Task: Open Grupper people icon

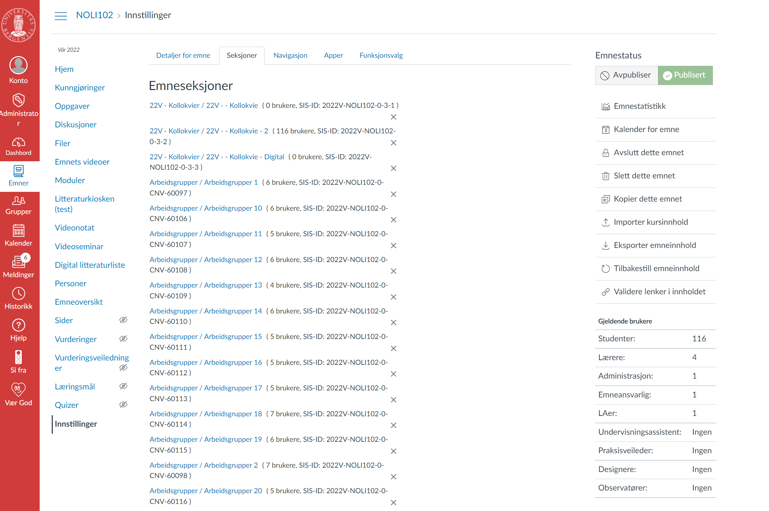Action: click(18, 201)
